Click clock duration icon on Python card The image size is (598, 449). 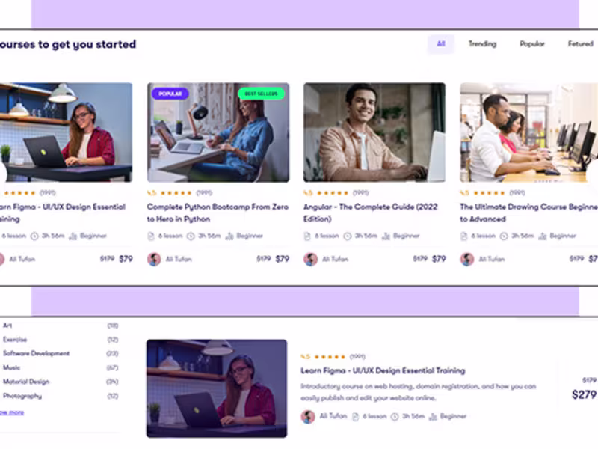[x=191, y=236]
